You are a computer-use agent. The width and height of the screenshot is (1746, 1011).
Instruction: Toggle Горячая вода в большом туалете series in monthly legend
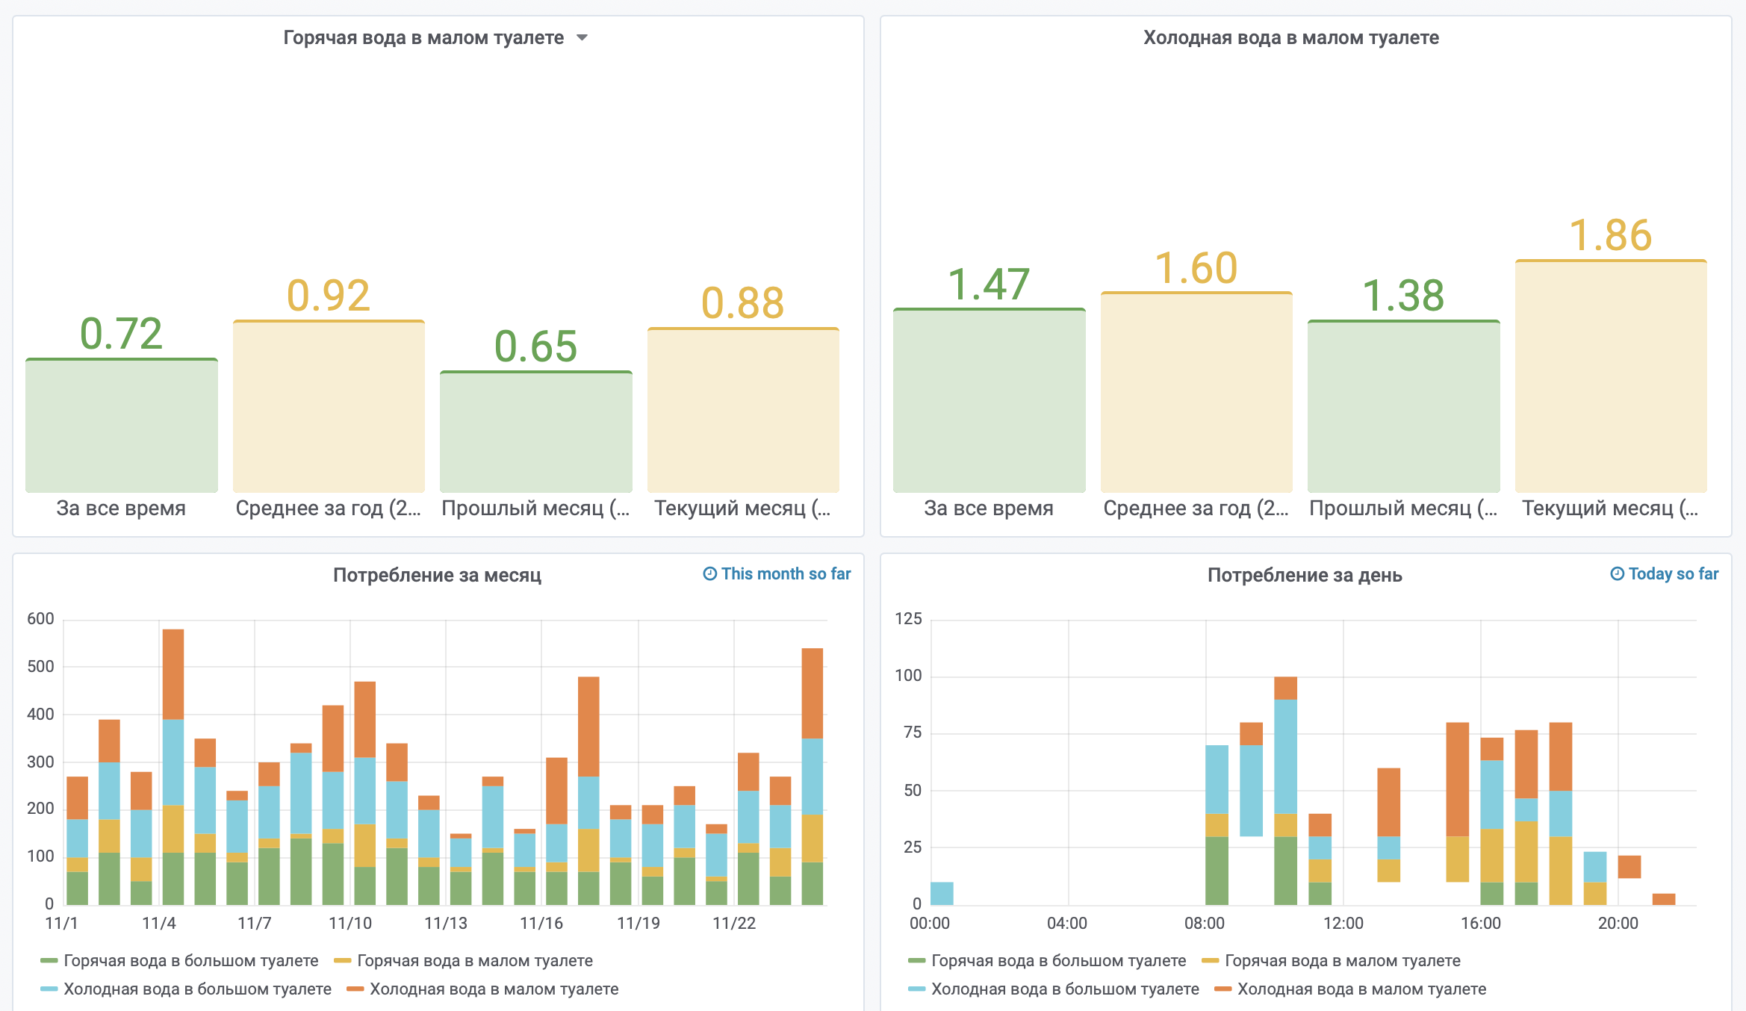click(190, 960)
